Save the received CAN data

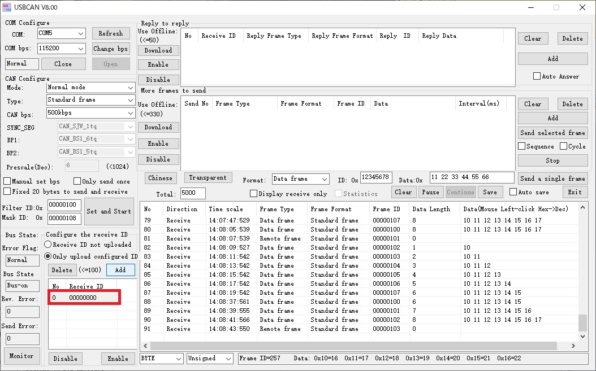(490, 192)
